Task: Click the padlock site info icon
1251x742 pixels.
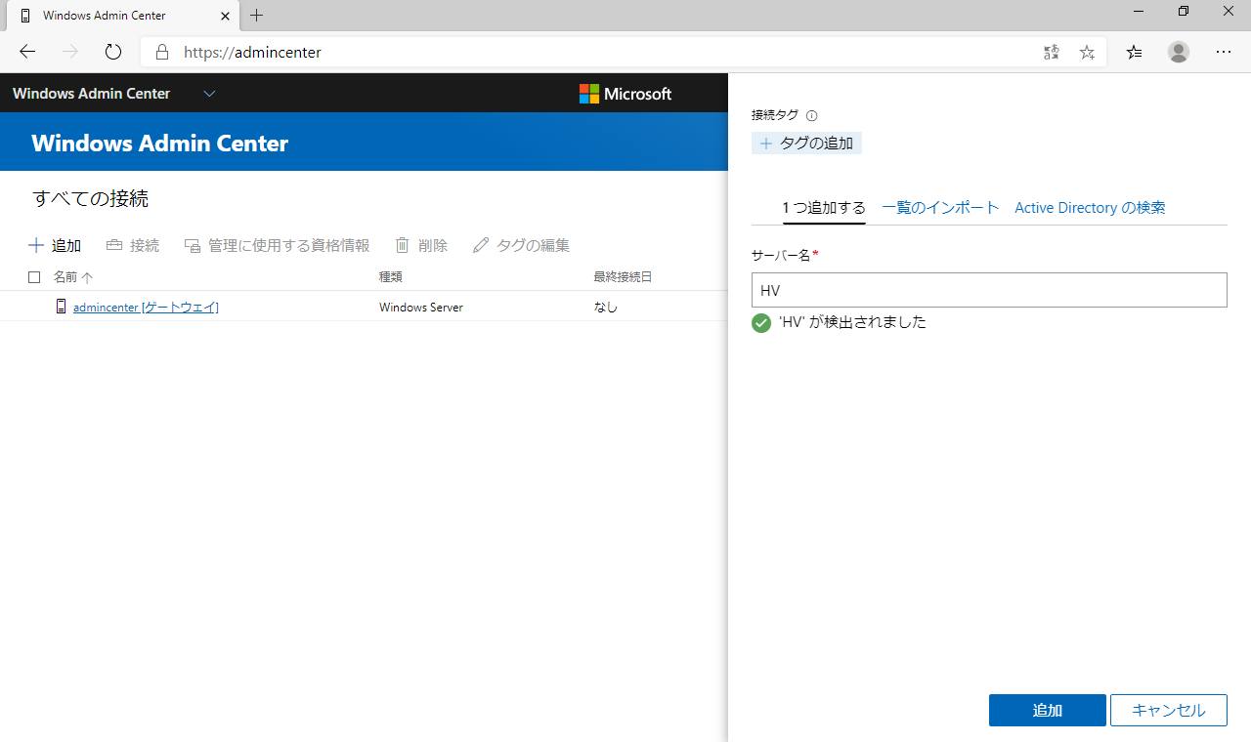Action: [163, 53]
